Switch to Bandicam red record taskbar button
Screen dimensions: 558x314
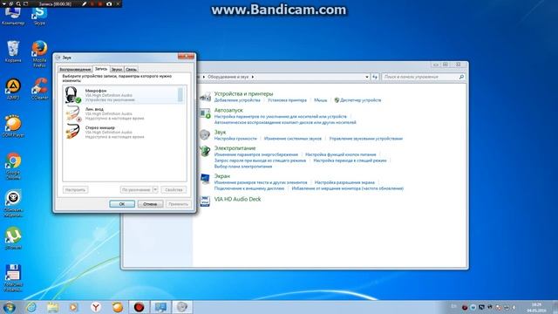click(139, 307)
